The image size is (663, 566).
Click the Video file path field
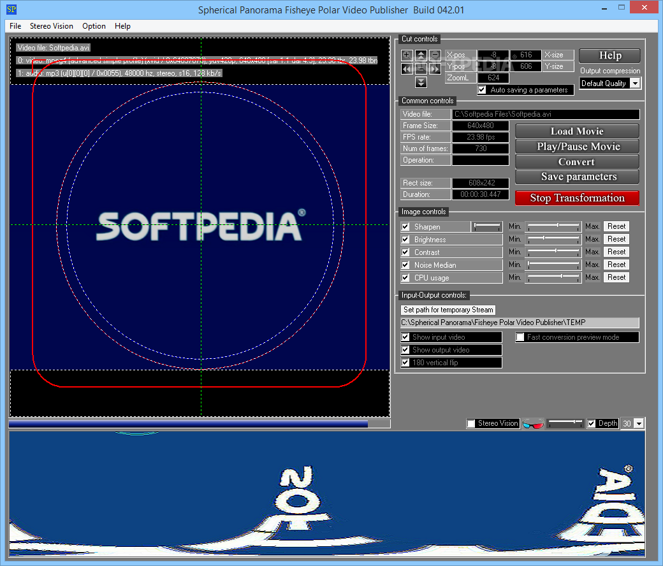pyautogui.click(x=546, y=114)
